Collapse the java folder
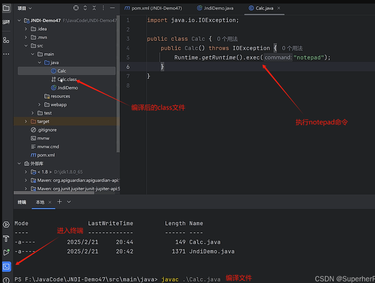The height and width of the screenshot is (283, 375). [x=39, y=63]
